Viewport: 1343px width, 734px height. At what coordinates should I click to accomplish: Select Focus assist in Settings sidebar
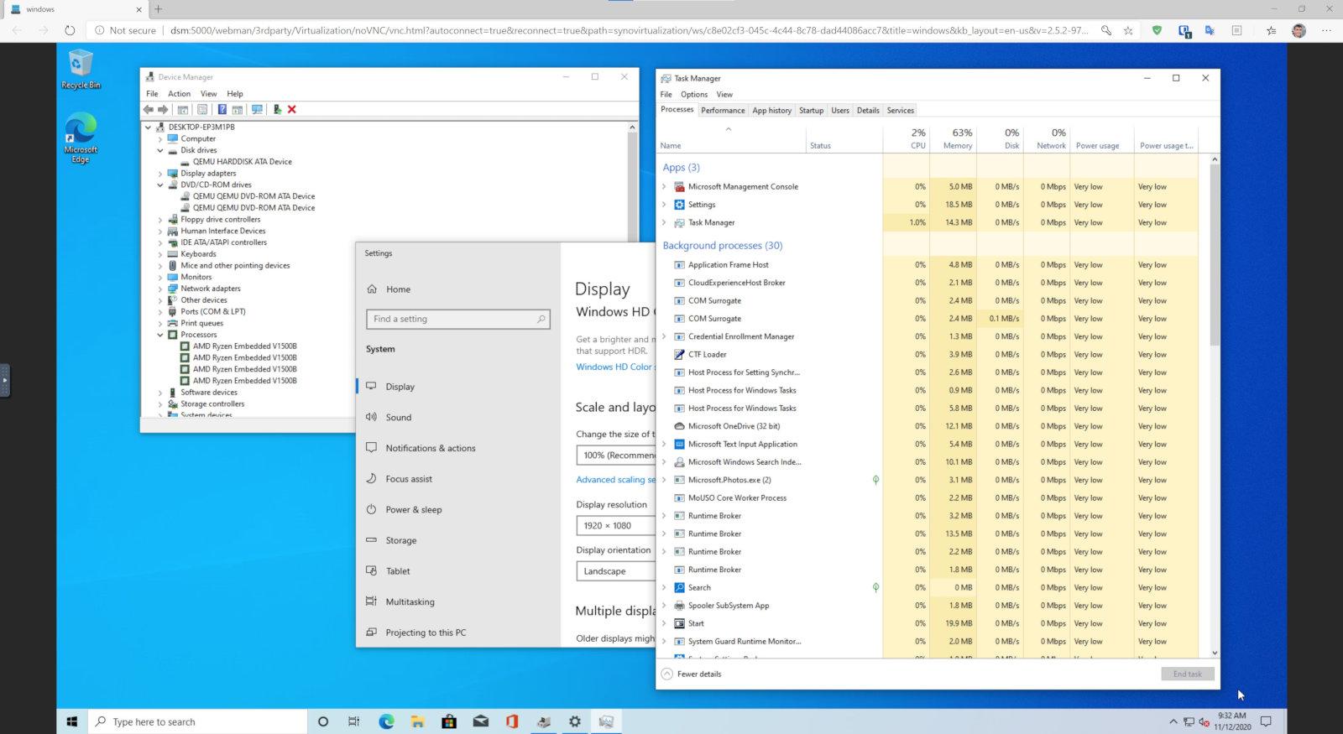point(409,479)
